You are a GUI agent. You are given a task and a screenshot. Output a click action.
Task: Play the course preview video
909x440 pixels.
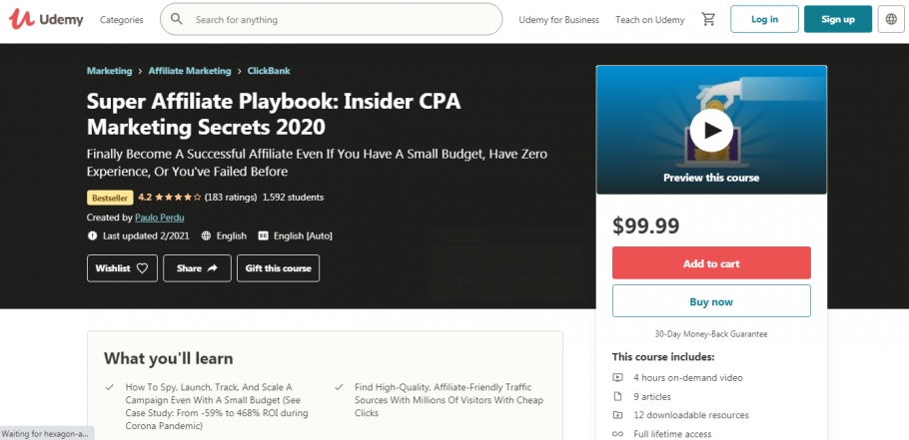[x=711, y=129]
